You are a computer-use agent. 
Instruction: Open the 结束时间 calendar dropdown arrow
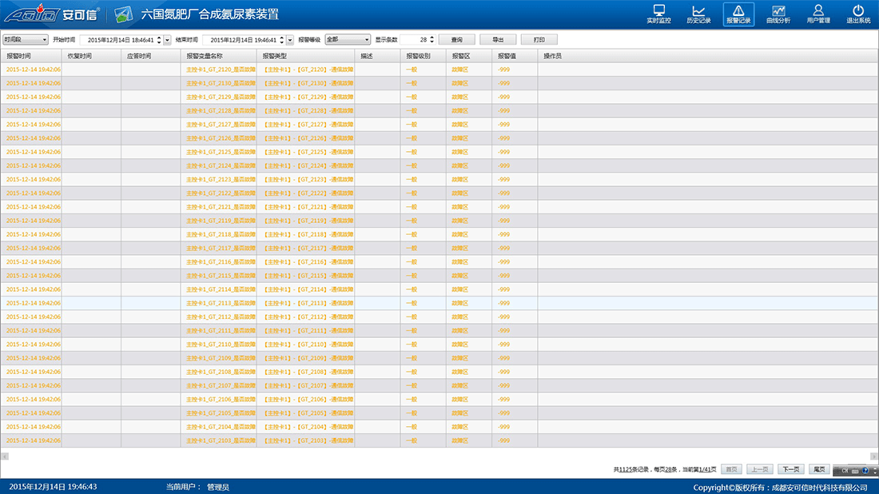[290, 40]
